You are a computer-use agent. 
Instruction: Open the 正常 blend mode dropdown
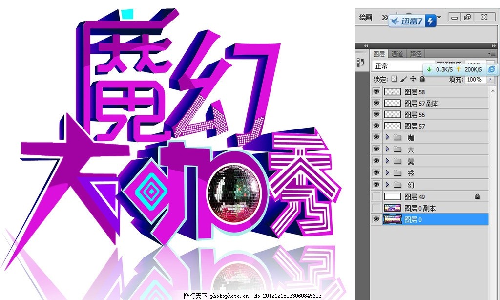point(396,66)
